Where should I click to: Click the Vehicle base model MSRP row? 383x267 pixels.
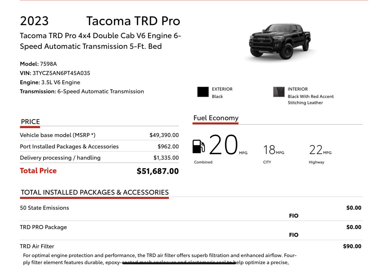[99, 135]
